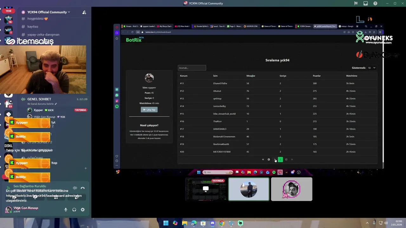Click the XAIMDIABLO leaderboard name
Viewport: 406px width, 228px height.
[220, 129]
